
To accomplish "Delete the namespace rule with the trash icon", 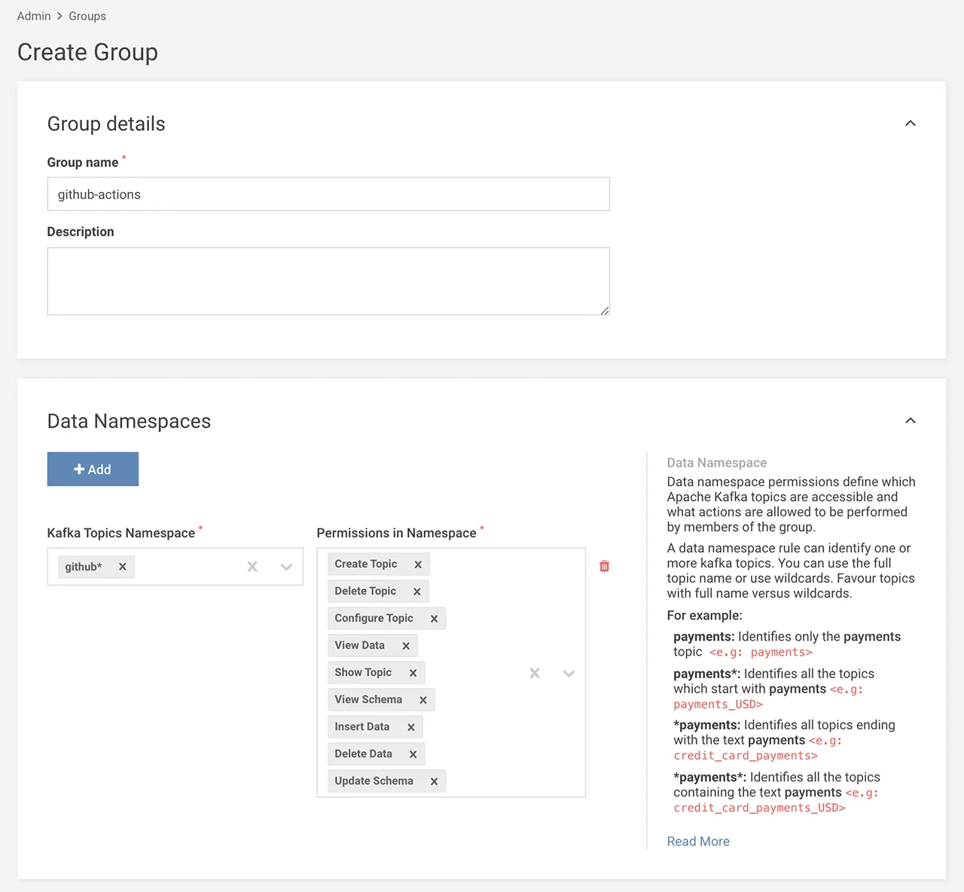I will point(604,565).
